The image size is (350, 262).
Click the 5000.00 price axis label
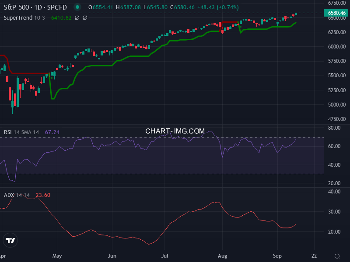point(337,105)
